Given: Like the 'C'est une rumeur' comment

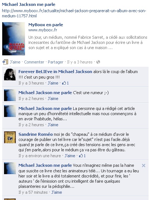Looking at the screenshot, I should coord(53,99).
